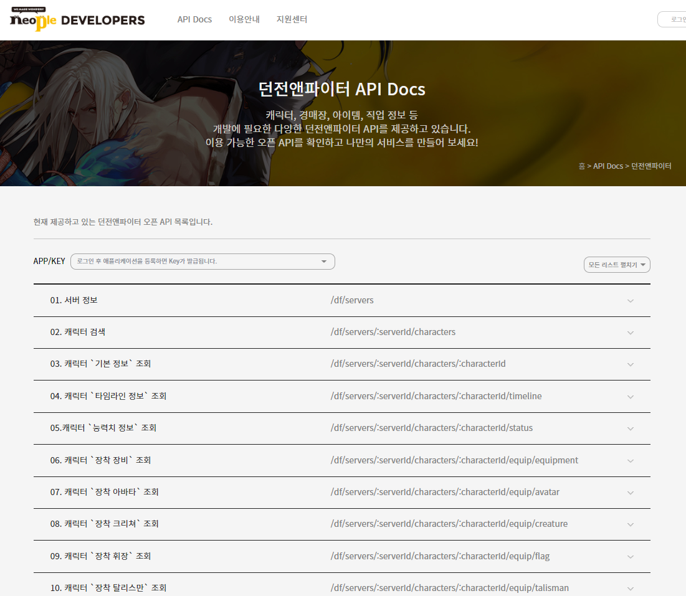Open the 이용안내 menu
The height and width of the screenshot is (596, 686).
244,20
